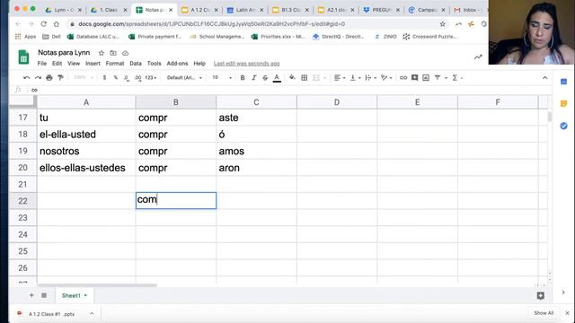Open the Edit menu
Screen dimensions: 575x323
tap(57, 64)
